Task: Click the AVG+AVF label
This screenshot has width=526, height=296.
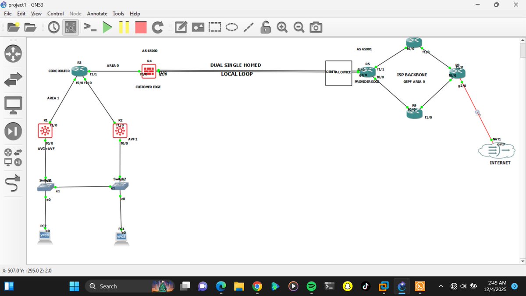Action: click(46, 149)
